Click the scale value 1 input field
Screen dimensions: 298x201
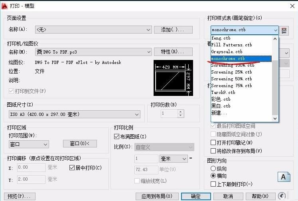click(x=146, y=159)
